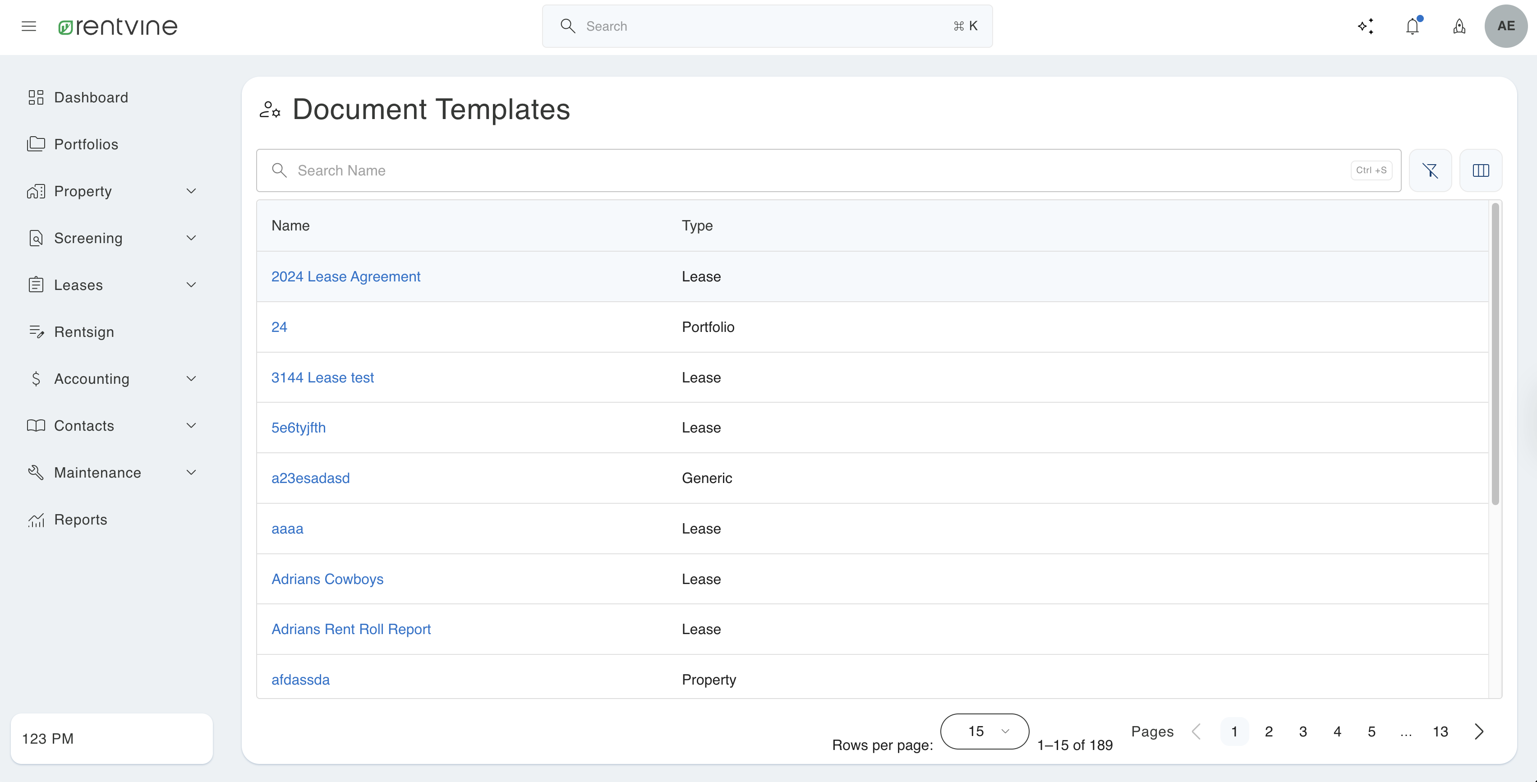Open a23esadasd template

tap(310, 478)
